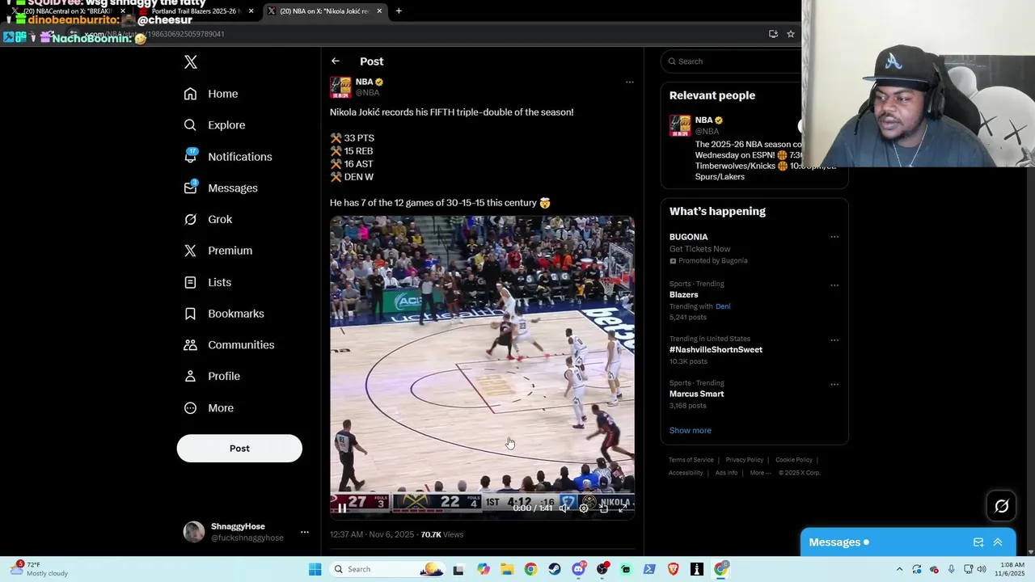Viewport: 1035px width, 582px height.
Task: Click the ShnaggyHose profile avatar
Action: pyautogui.click(x=194, y=532)
